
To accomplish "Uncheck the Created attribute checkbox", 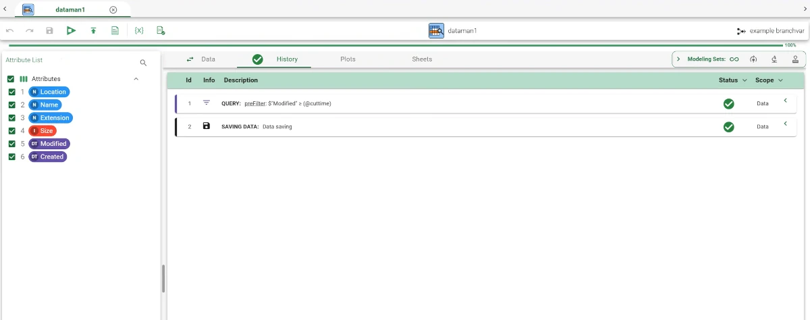I will [x=11, y=157].
